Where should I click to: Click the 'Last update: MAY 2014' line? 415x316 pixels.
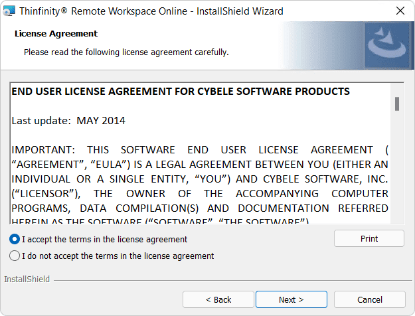[68, 121]
